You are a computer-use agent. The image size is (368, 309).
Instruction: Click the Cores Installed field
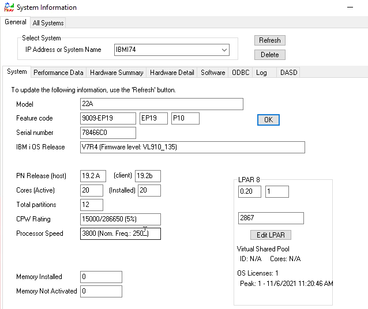(149, 190)
